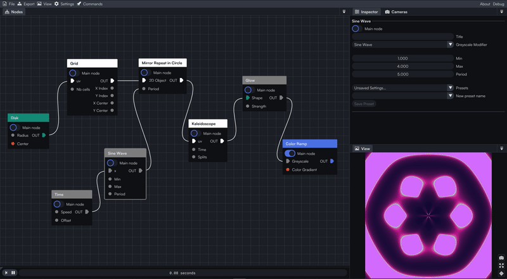This screenshot has height=279, width=507.
Task: Click the Center input pin on Disk node
Action: (13, 144)
